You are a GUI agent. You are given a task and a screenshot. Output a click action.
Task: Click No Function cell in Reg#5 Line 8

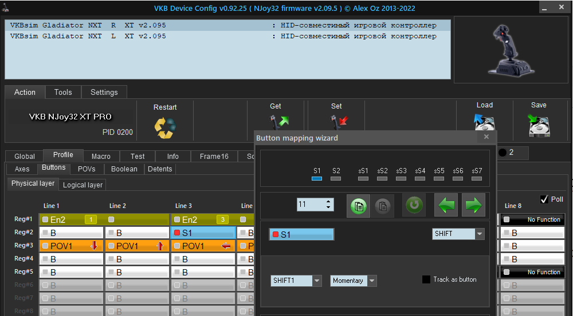coord(532,272)
